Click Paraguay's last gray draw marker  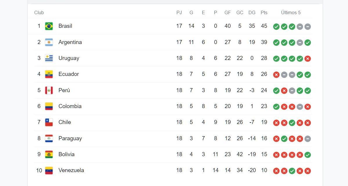pyautogui.click(x=308, y=138)
